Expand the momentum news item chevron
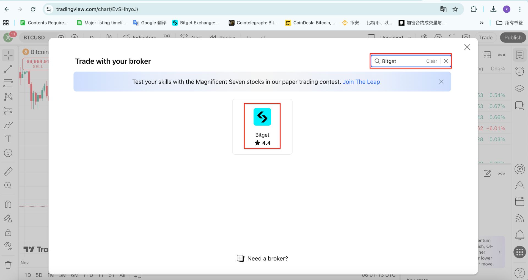Viewport: 528px width, 280px height. click(500, 252)
